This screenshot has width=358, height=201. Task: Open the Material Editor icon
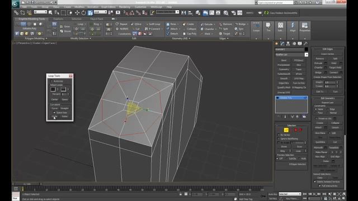(x=226, y=13)
